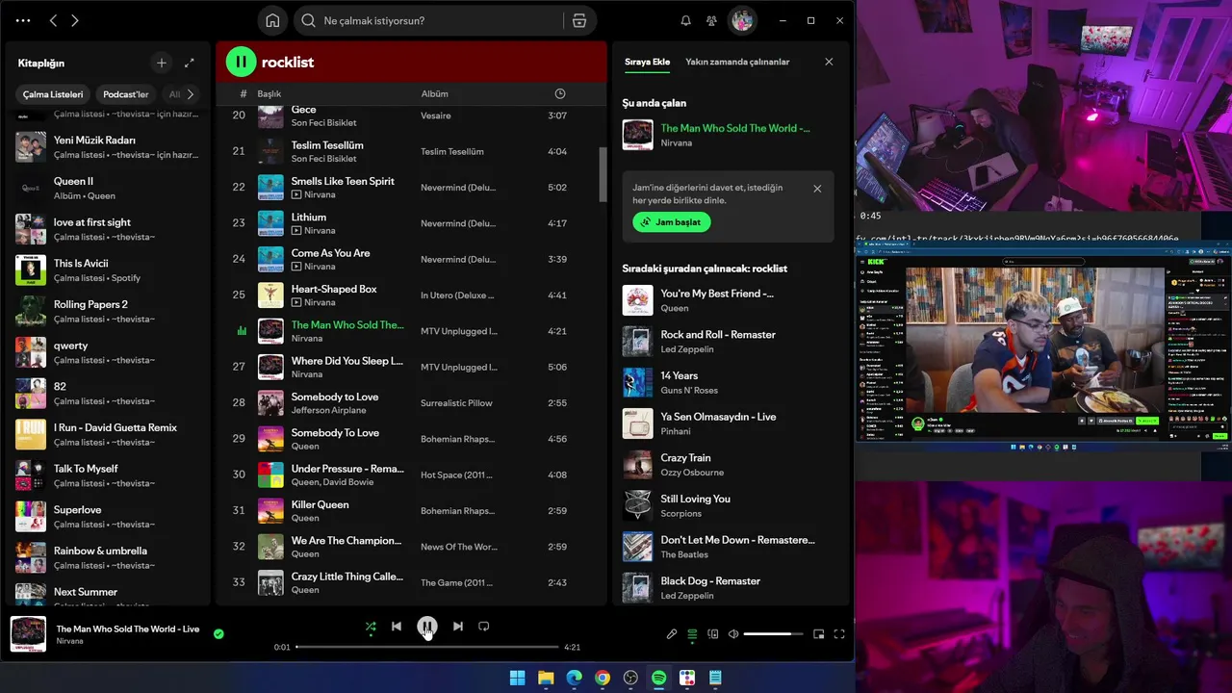Toggle shuffle mode

point(371,627)
